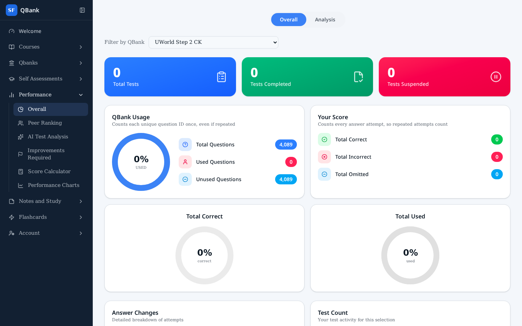Click the Score Calculator icon

[21, 172]
